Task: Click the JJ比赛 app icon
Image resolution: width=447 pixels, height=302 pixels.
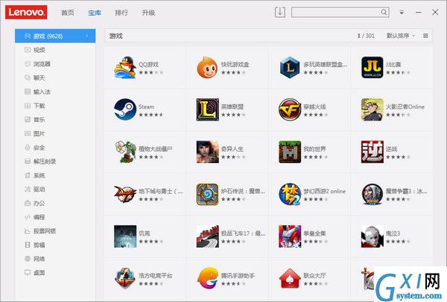Action: (x=372, y=67)
